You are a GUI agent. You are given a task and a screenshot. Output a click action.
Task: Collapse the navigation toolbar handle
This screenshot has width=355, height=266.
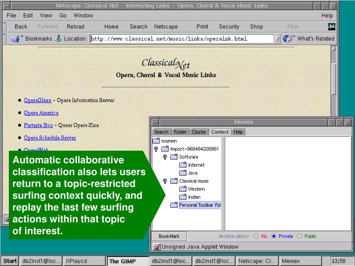(x=5, y=27)
